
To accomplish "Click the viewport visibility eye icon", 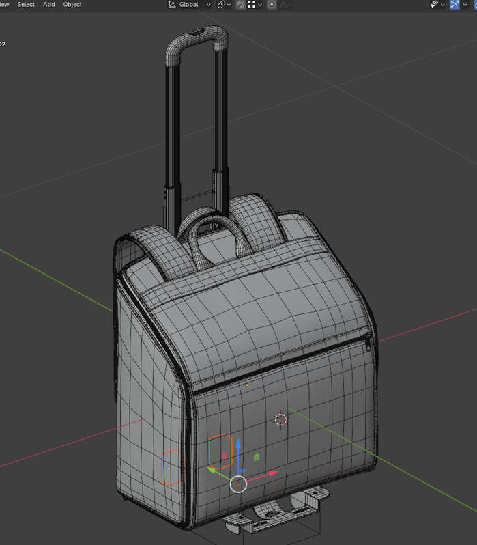I will 434,5.
